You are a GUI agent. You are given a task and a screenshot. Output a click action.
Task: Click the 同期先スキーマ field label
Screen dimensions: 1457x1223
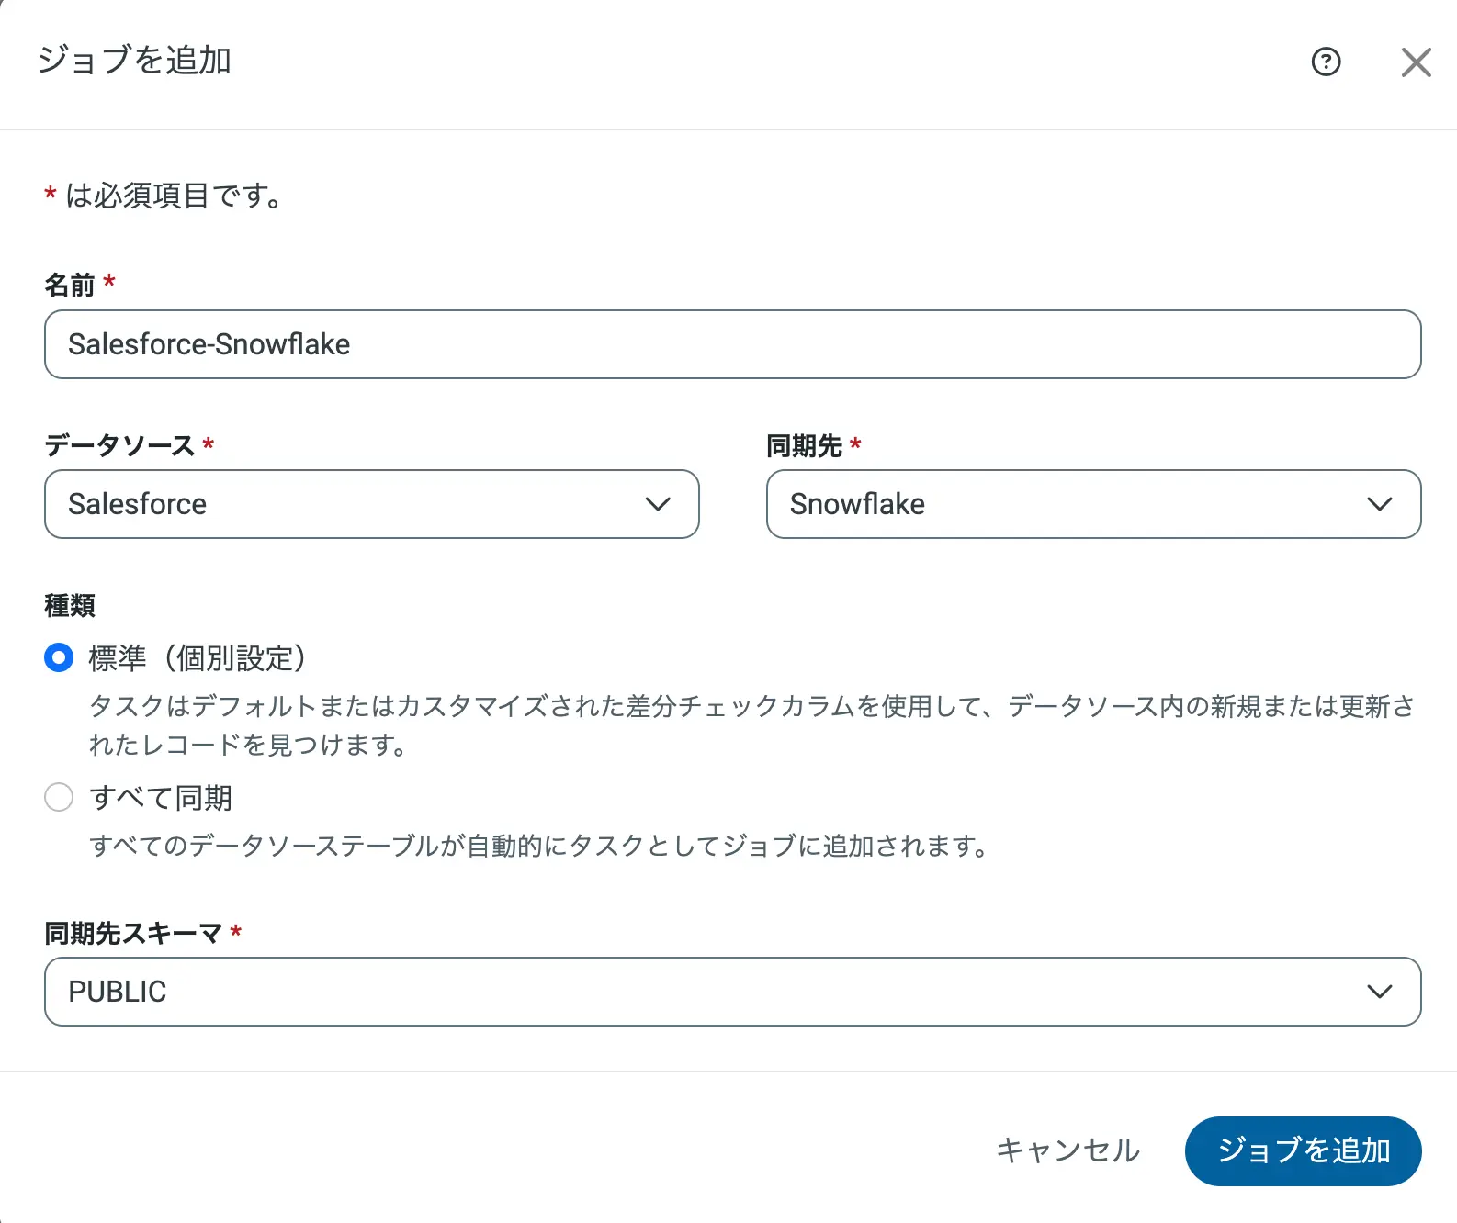point(133,934)
